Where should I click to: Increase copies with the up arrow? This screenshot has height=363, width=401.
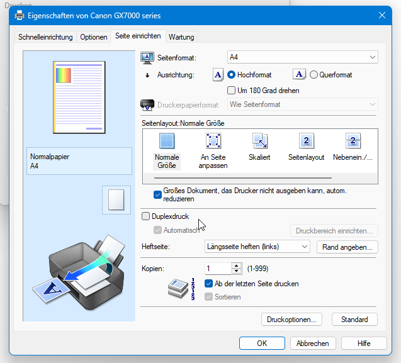tap(237, 265)
